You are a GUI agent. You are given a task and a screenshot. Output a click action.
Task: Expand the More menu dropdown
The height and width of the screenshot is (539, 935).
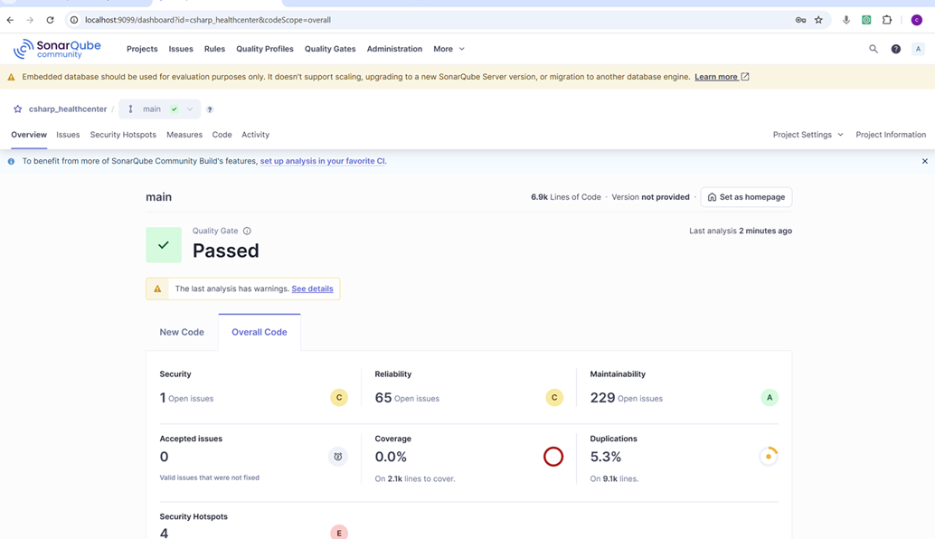(x=449, y=49)
